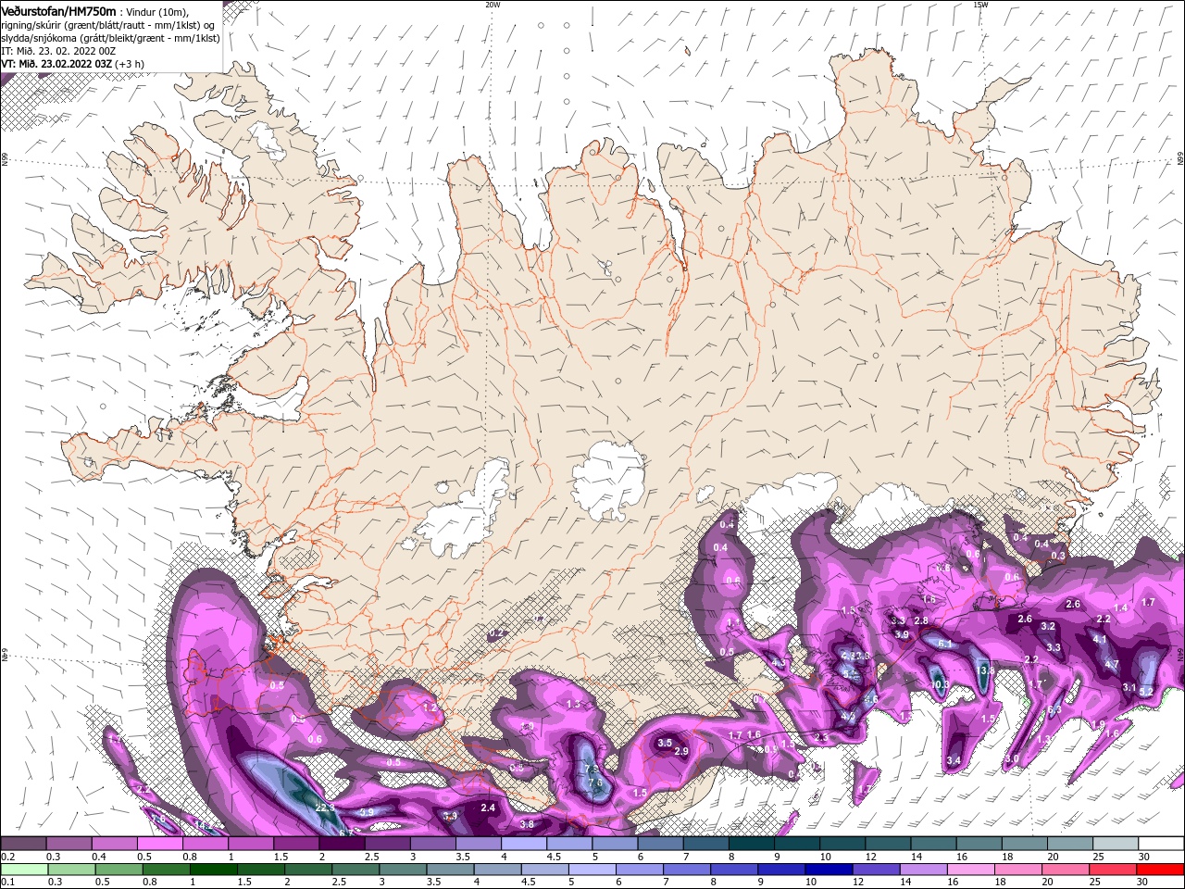The width and height of the screenshot is (1185, 889).
Task: Click the dark purple 2 mm snow legend swatch
Action: click(x=342, y=844)
